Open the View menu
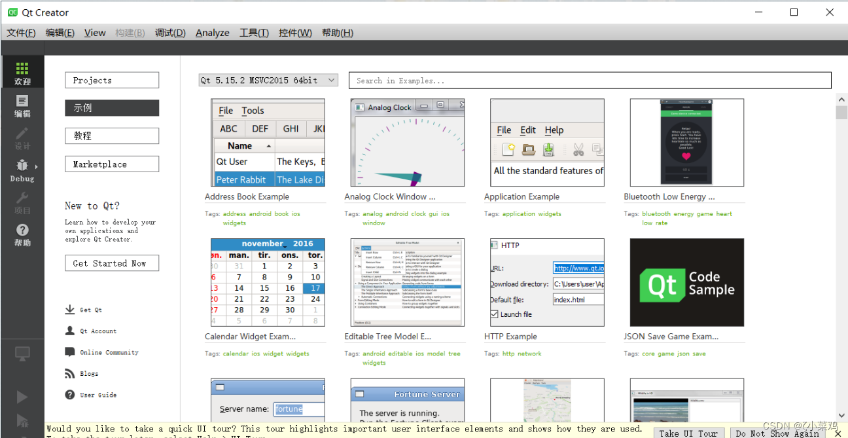This screenshot has height=438, width=848. (95, 33)
